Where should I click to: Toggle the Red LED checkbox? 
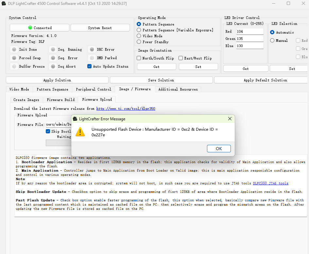point(298,41)
